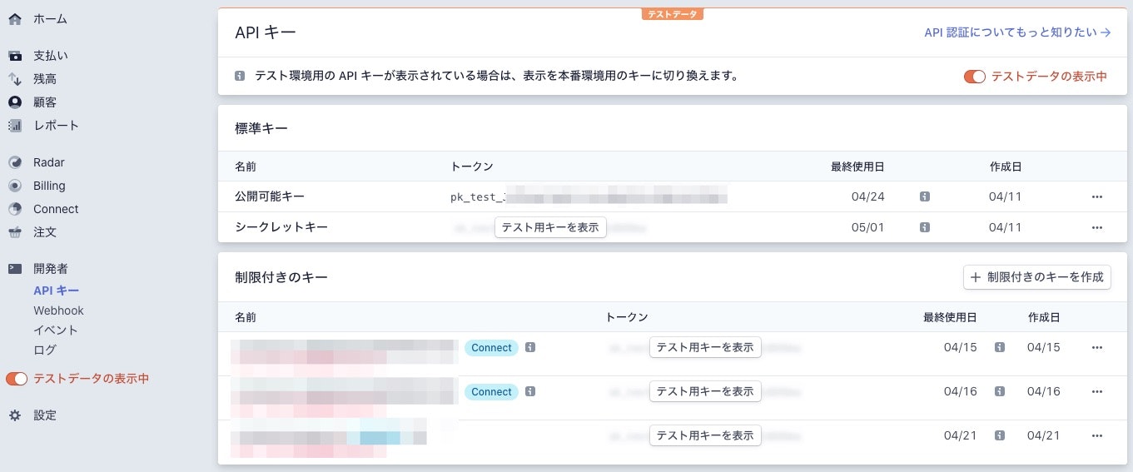Click the 残高 balance arrows icon
1133x472 pixels.
15,79
